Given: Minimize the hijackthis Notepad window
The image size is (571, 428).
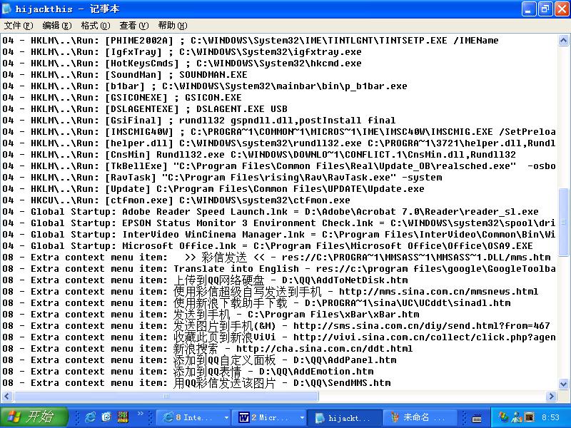Looking at the screenshot, I should (x=528, y=9).
